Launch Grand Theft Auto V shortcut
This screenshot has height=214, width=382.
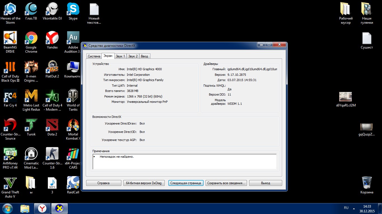tap(10, 187)
